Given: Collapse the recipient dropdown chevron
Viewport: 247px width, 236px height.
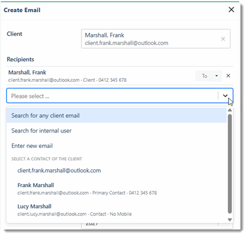Looking at the screenshot, I should click(225, 96).
